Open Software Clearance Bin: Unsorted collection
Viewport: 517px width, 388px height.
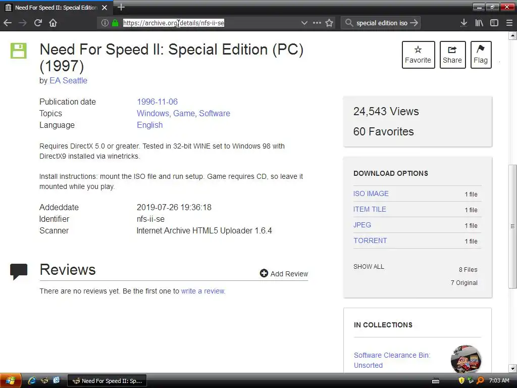point(392,360)
